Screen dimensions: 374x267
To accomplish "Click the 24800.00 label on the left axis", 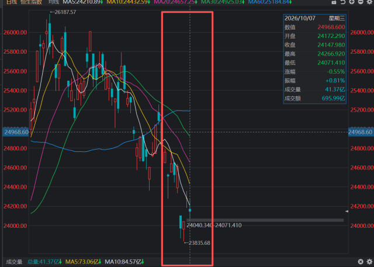I will 15,148.
